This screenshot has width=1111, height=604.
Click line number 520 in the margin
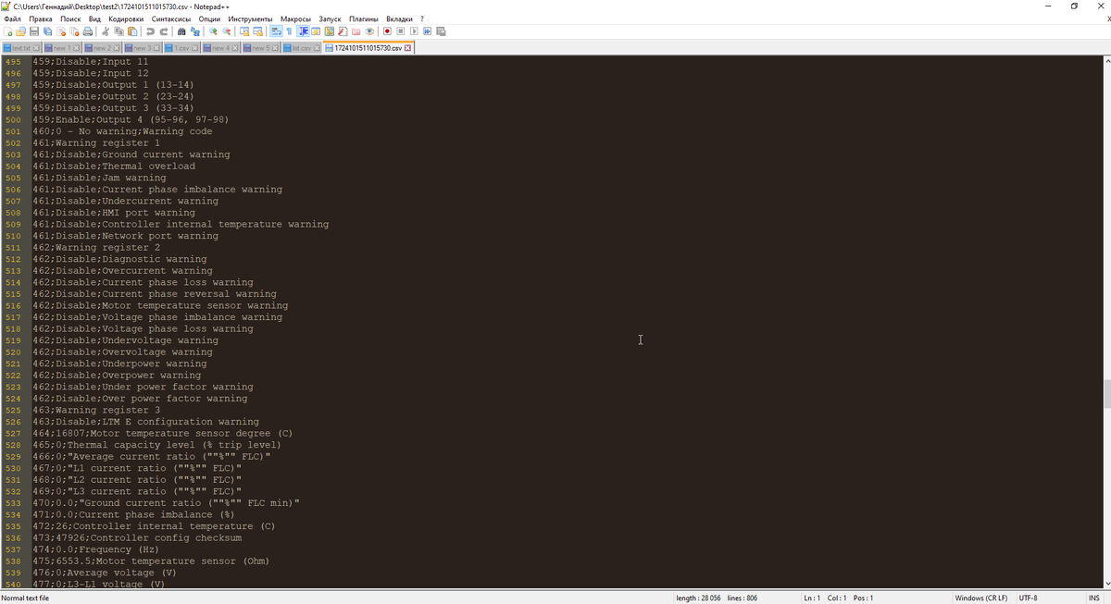(13, 352)
